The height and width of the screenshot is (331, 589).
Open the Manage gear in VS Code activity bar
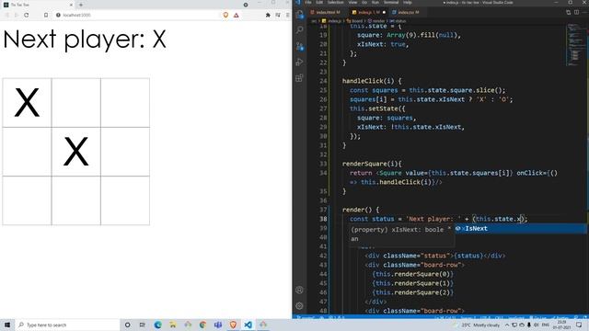coord(299,306)
